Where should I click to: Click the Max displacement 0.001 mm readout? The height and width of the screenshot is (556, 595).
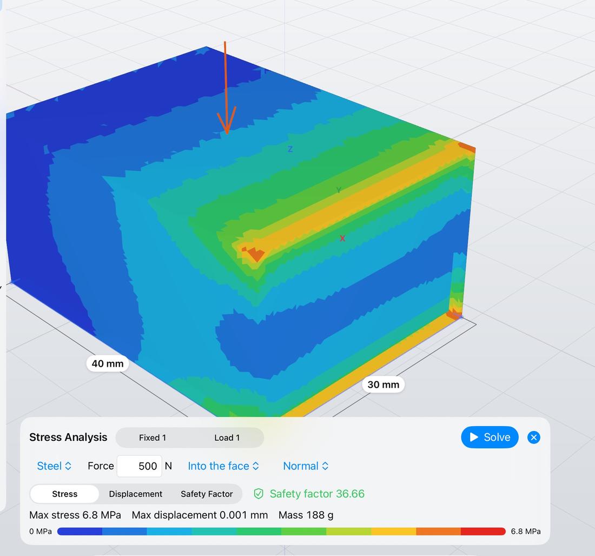point(200,515)
